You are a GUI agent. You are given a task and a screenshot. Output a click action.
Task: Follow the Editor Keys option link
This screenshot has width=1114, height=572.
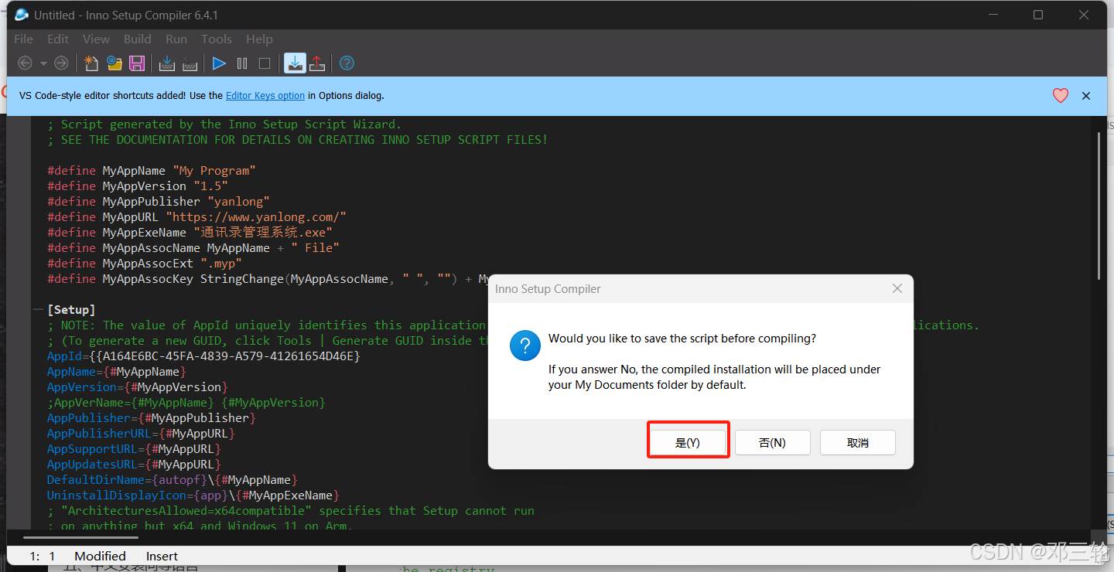point(265,96)
